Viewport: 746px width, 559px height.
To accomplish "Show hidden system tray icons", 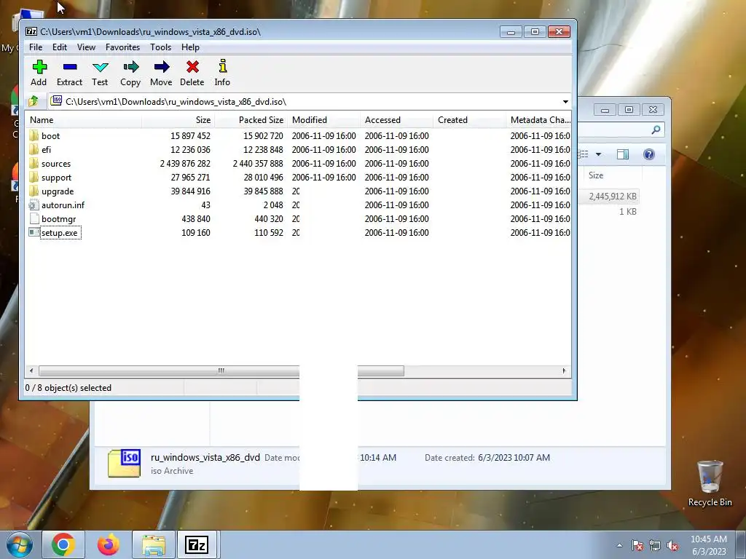I will 619,546.
